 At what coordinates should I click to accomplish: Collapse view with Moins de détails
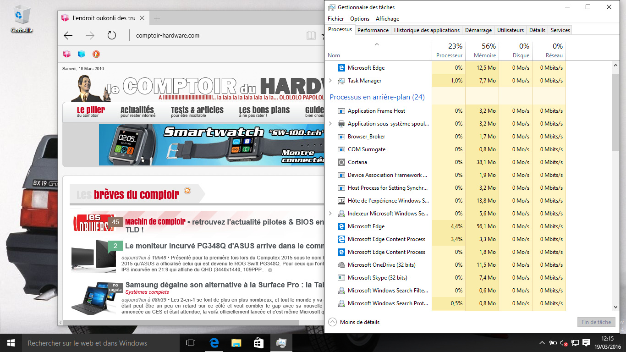pyautogui.click(x=354, y=322)
